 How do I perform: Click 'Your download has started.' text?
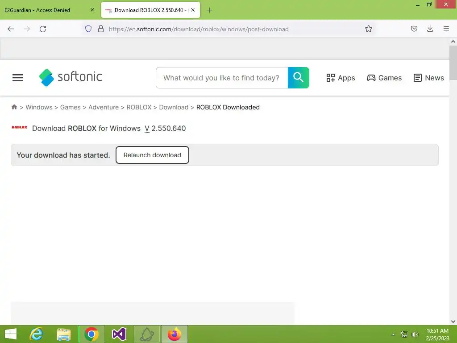coord(63,155)
